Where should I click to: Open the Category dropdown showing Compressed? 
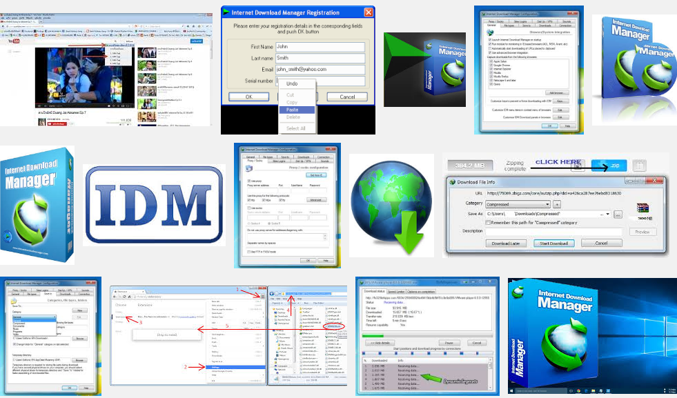pos(518,204)
